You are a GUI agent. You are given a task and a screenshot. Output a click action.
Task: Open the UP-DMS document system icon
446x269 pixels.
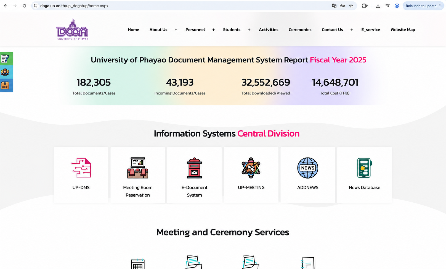tap(81, 168)
